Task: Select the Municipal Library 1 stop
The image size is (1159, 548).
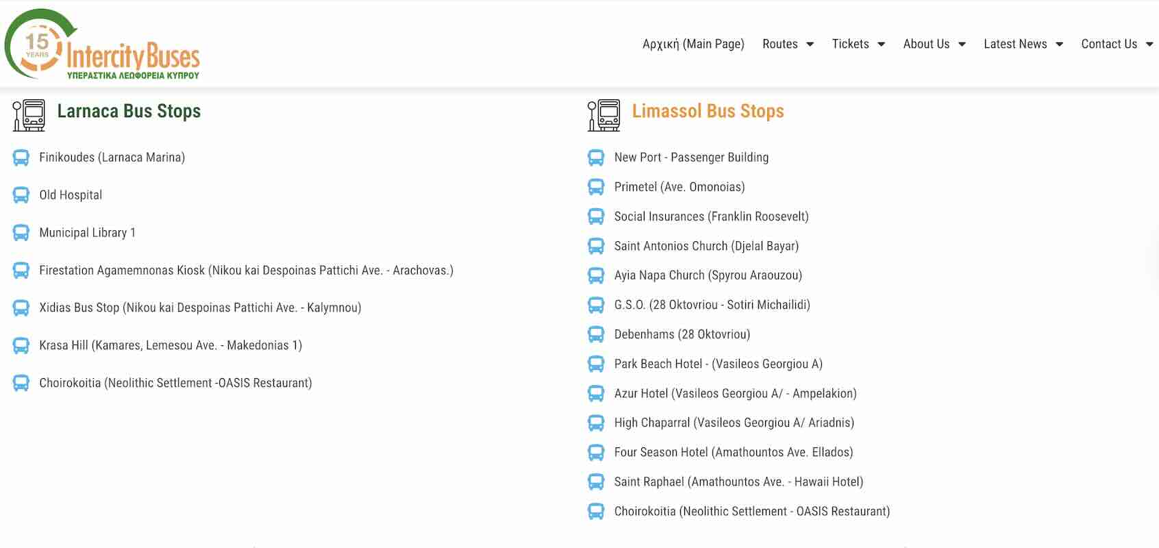Action: [x=87, y=233]
